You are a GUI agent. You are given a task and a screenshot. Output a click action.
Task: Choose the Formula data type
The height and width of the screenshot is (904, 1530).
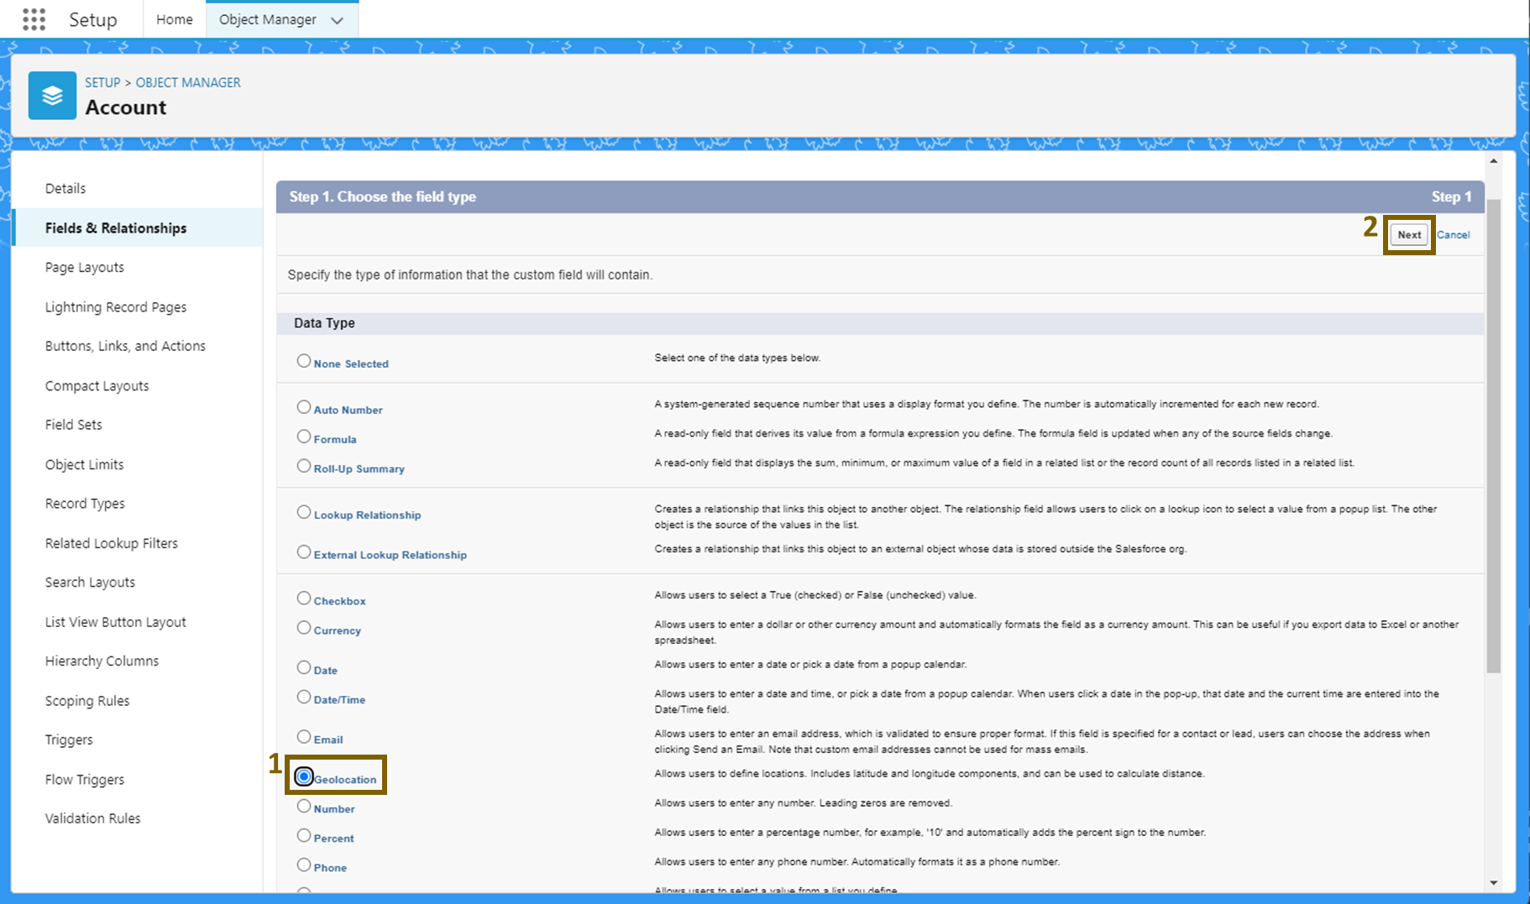(x=304, y=436)
